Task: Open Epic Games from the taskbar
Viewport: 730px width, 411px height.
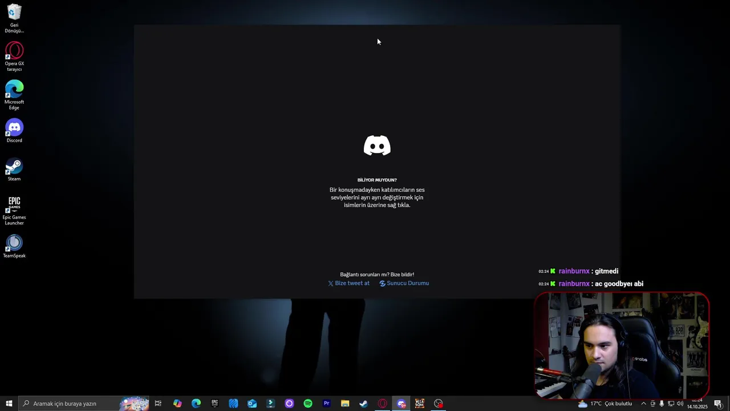Action: pos(214,404)
